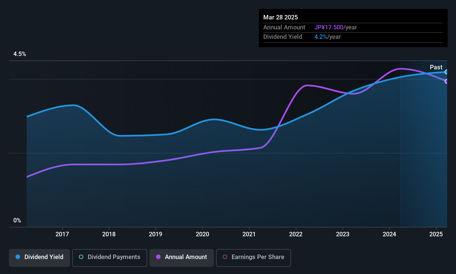Click the blue dot in Dividend Yield legend
The width and height of the screenshot is (456, 274).
[18, 257]
